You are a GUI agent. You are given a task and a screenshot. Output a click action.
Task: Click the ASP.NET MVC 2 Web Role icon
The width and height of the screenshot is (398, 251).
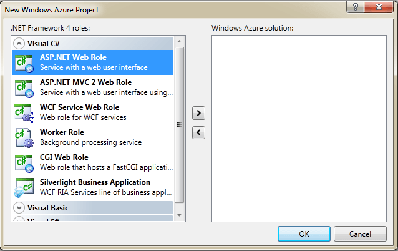coord(24,89)
